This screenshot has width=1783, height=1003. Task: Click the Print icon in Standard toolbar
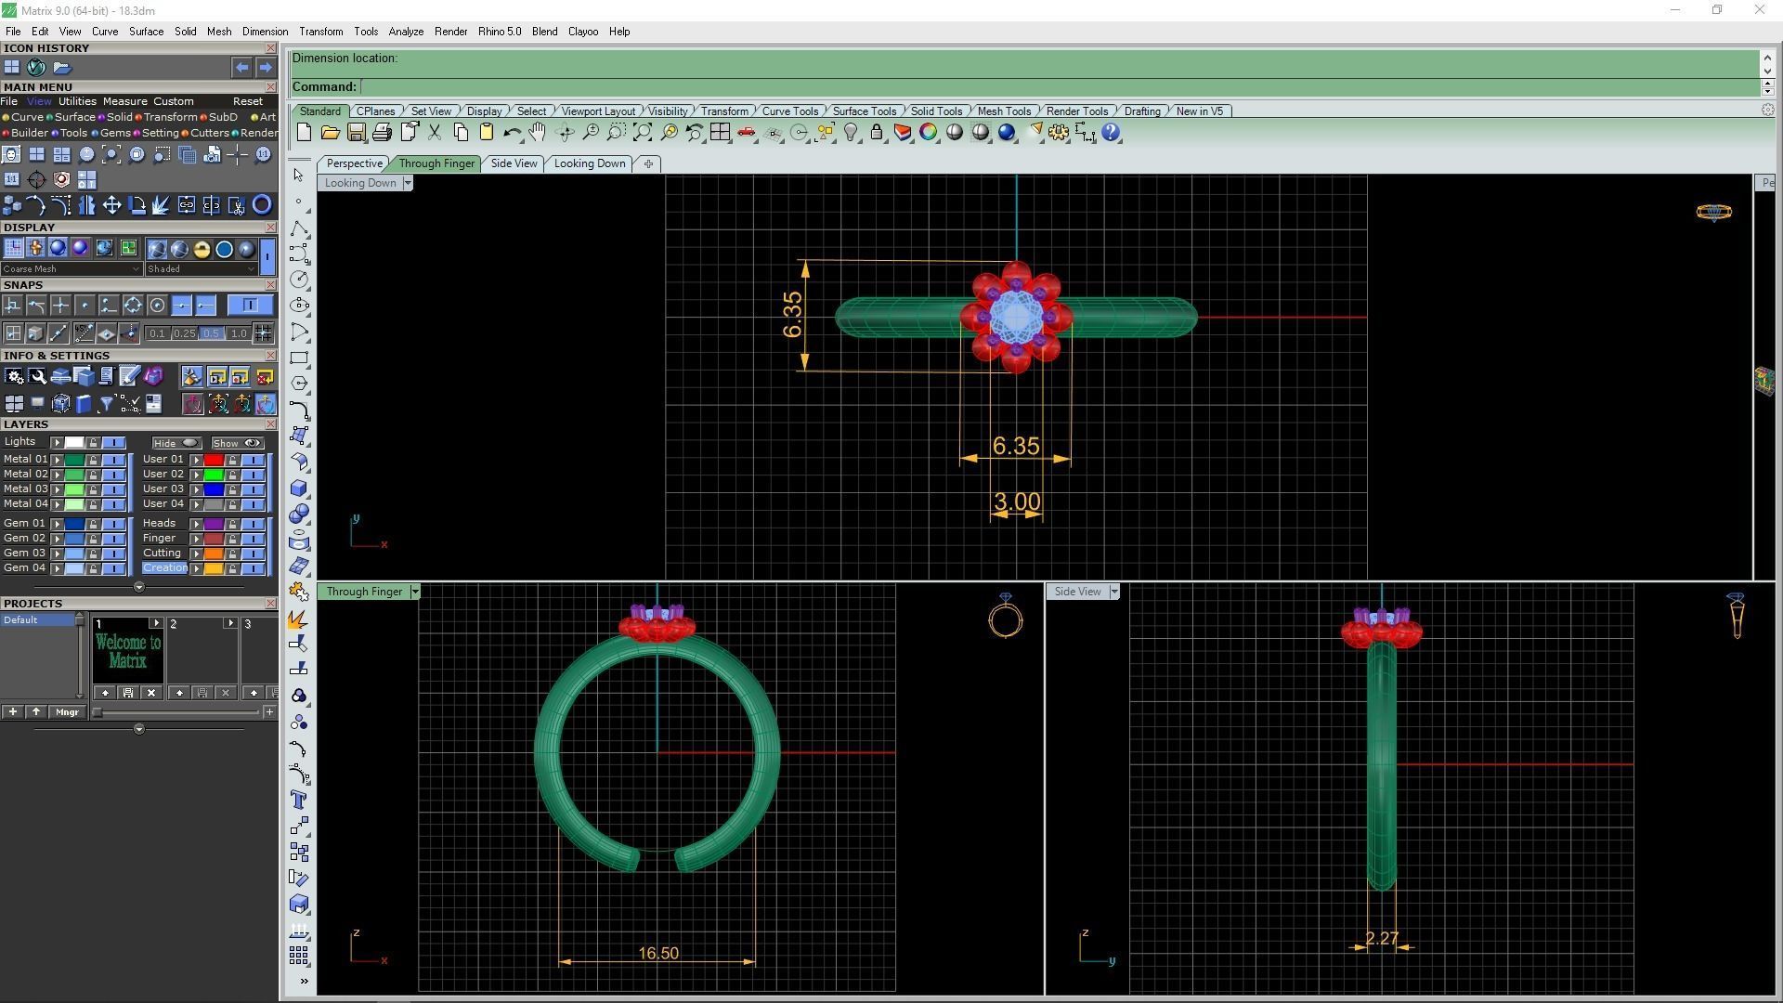tap(382, 133)
